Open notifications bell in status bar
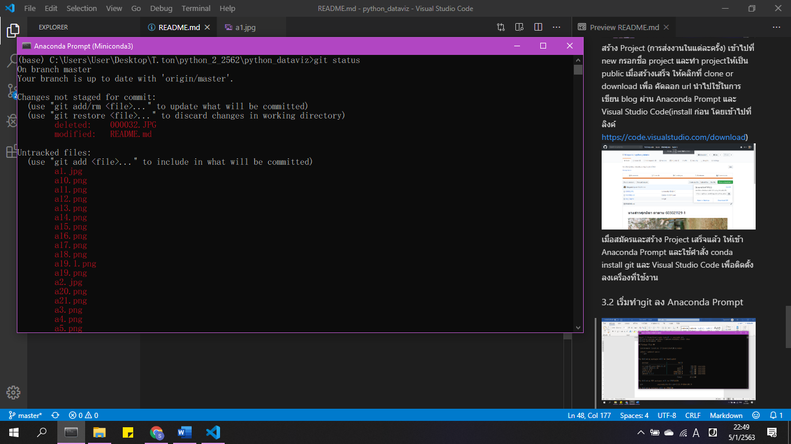The image size is (791, 444). [776, 415]
